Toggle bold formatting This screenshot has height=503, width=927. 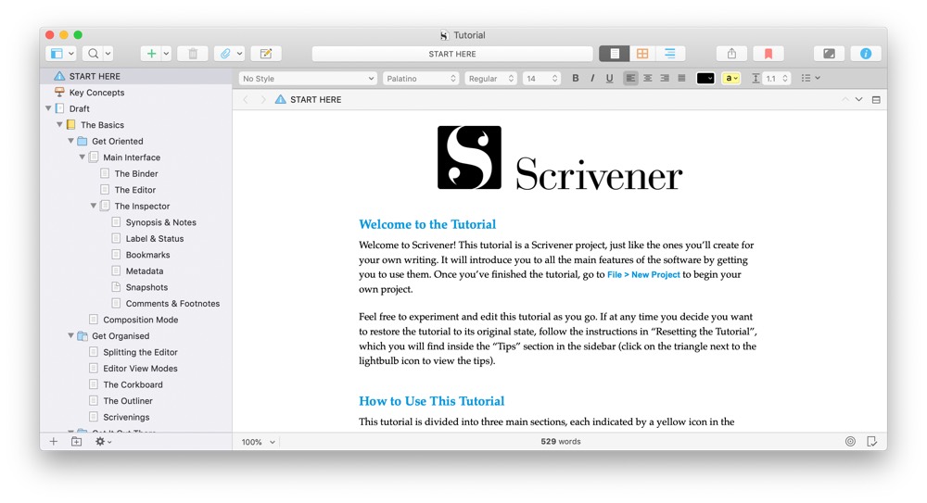[576, 78]
